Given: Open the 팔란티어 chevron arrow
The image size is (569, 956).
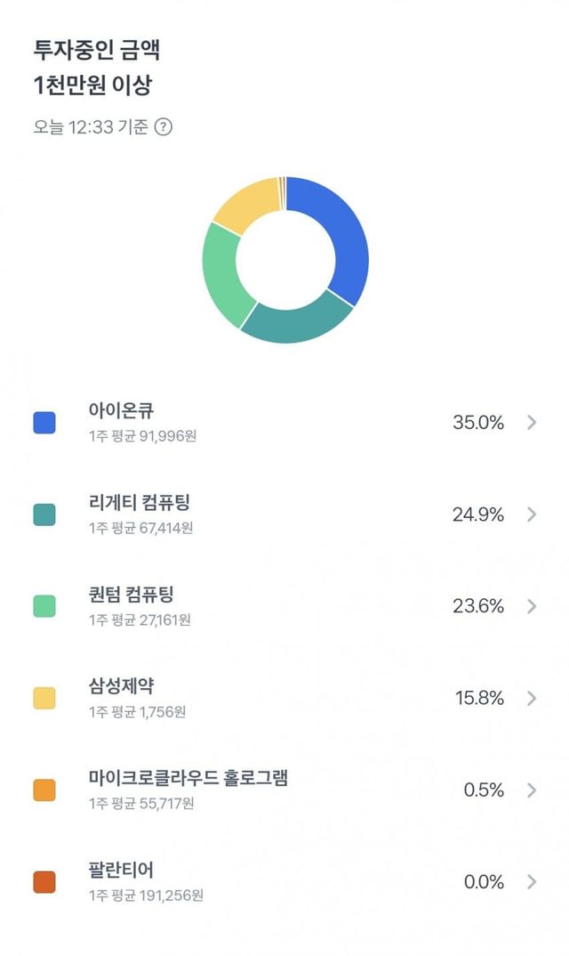Looking at the screenshot, I should coord(532,882).
